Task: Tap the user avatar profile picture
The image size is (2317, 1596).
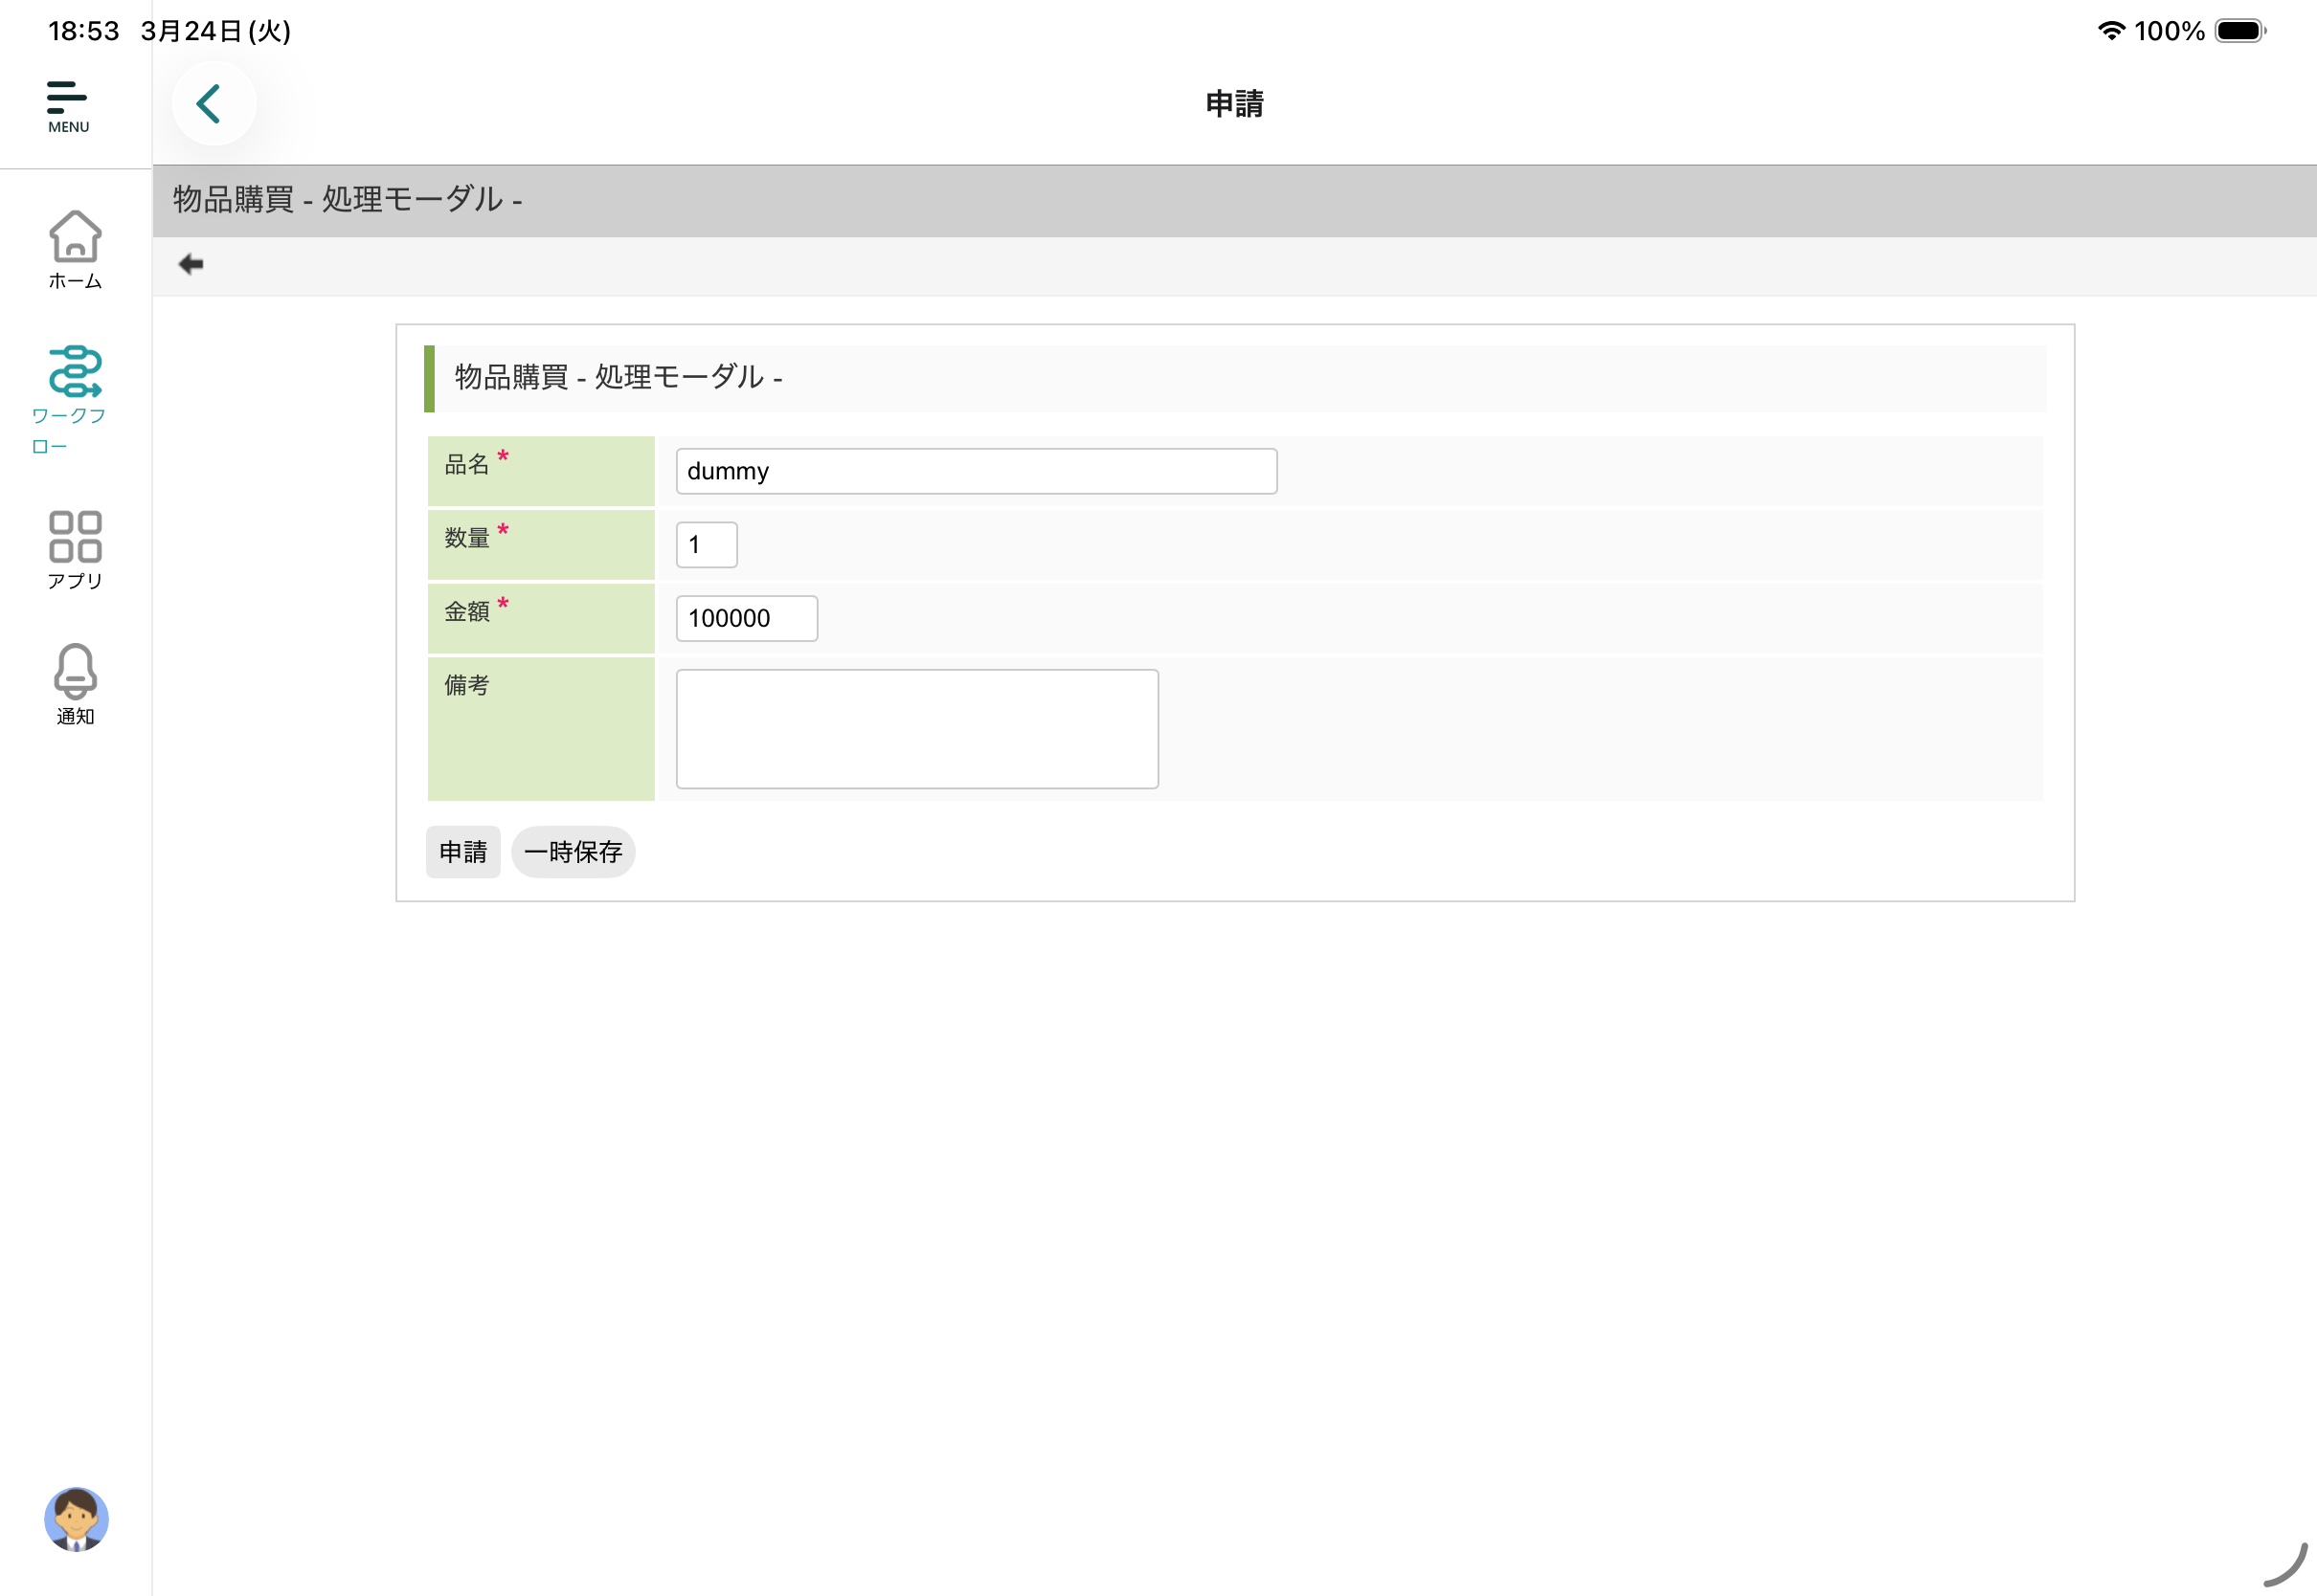Action: 76,1519
